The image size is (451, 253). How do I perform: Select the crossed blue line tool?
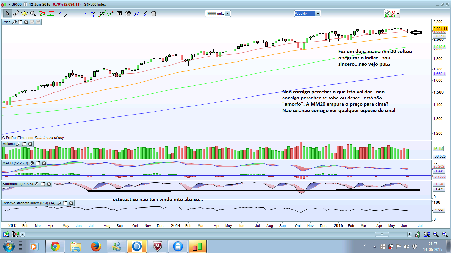145,14
